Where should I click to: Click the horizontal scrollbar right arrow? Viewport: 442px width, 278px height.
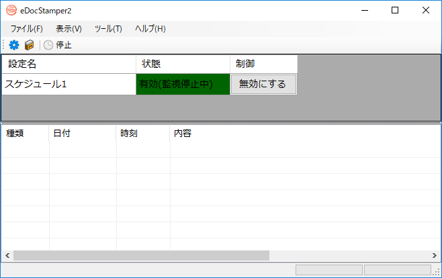click(435, 255)
